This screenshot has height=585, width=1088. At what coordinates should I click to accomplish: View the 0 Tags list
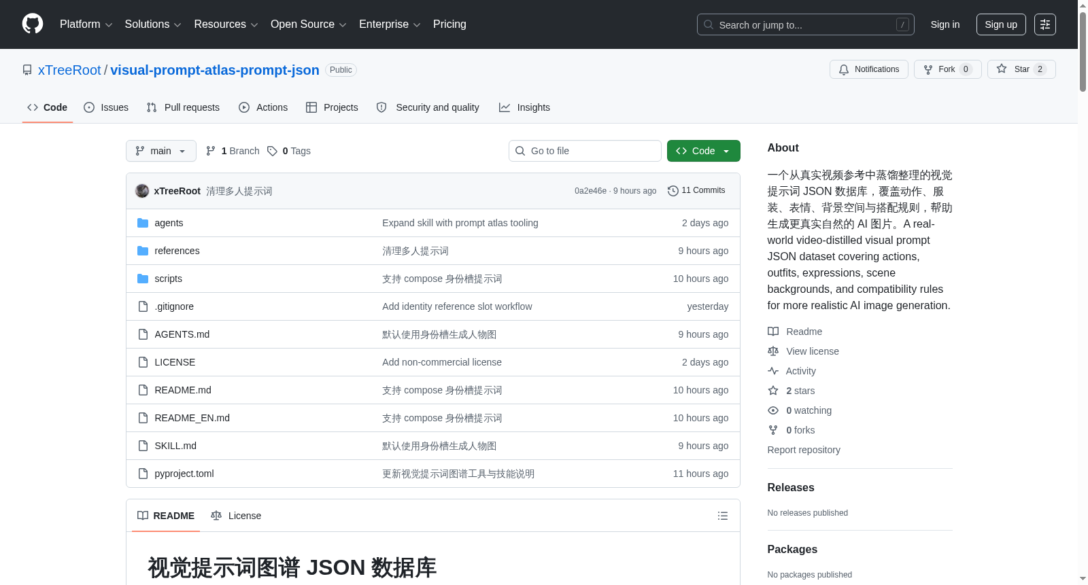tap(289, 151)
